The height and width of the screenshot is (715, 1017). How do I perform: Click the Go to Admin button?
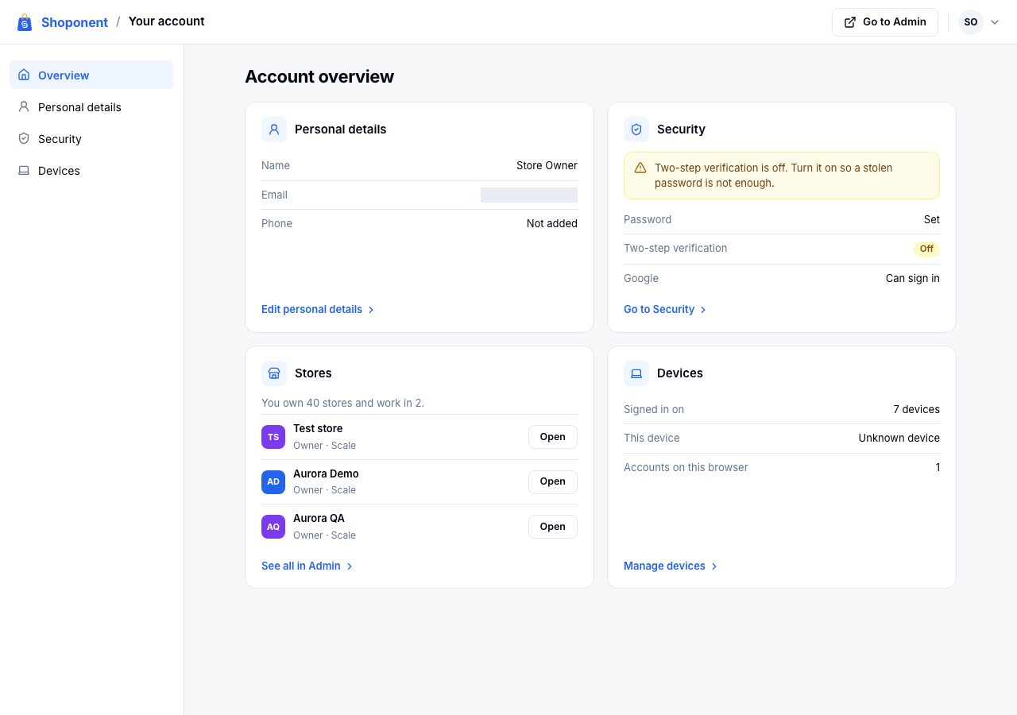pos(885,22)
